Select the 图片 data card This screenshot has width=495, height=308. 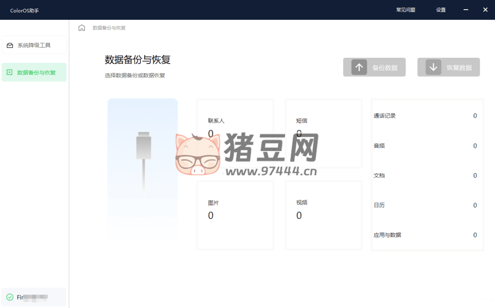[235, 215]
